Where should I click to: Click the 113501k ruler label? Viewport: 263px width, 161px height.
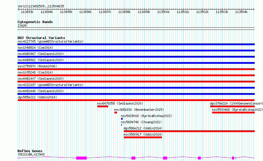click(x=183, y=12)
